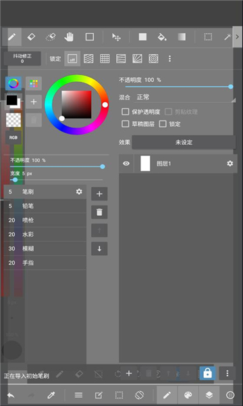Open the circular grid icon in bottom bar
Image resolution: width=243 pixels, height=406 pixels.
pyautogui.click(x=230, y=395)
